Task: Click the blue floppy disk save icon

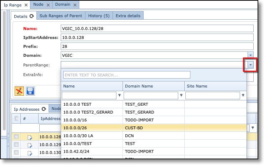Action: tap(30, 91)
